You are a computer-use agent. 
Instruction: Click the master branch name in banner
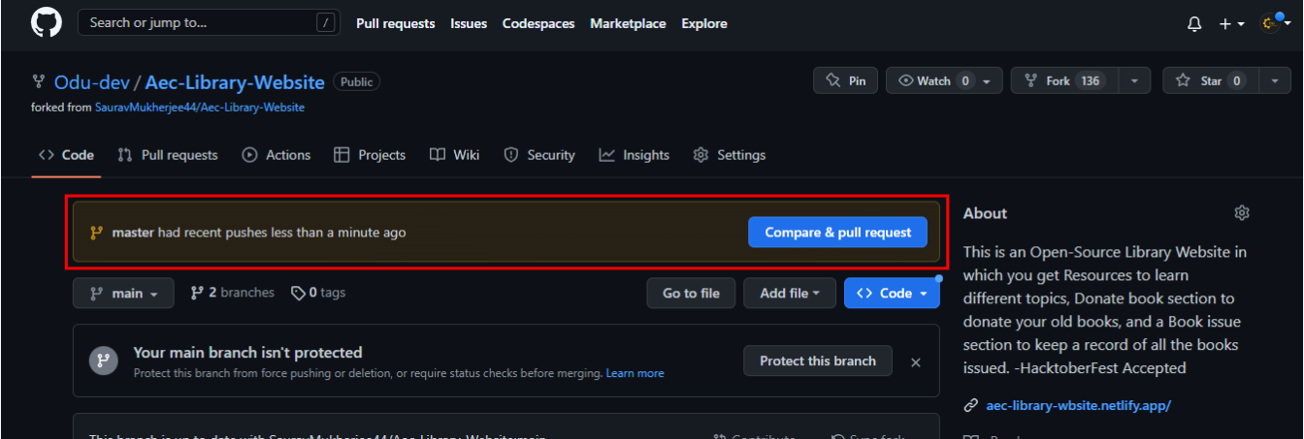click(x=133, y=233)
